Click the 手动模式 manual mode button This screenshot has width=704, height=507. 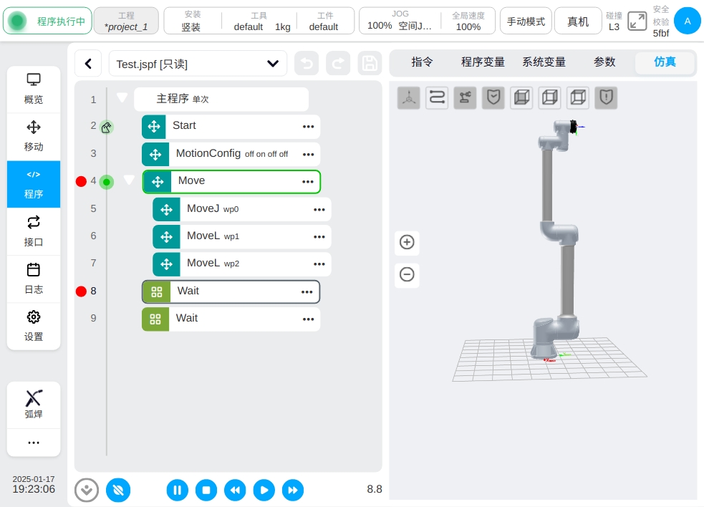point(526,21)
